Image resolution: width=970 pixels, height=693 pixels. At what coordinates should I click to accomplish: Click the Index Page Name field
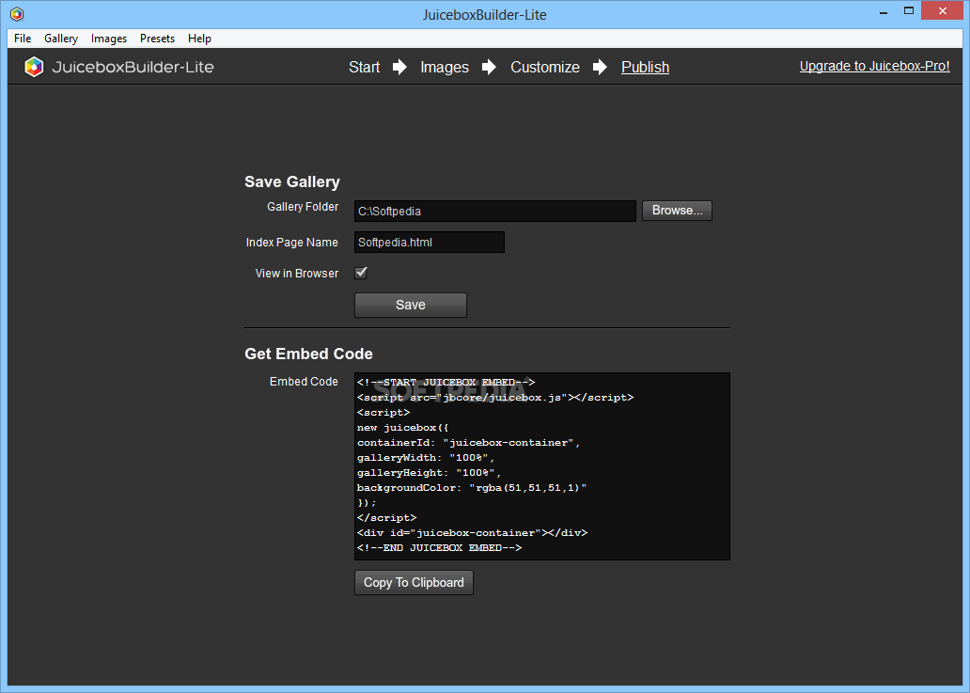click(x=430, y=243)
